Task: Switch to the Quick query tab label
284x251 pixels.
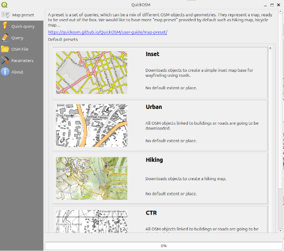Action: (x=23, y=27)
